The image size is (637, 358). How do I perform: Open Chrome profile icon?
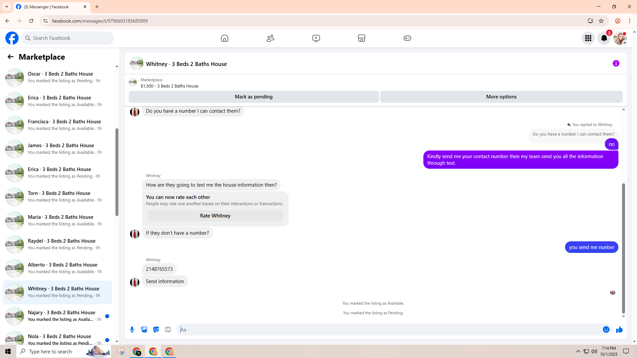(618, 21)
